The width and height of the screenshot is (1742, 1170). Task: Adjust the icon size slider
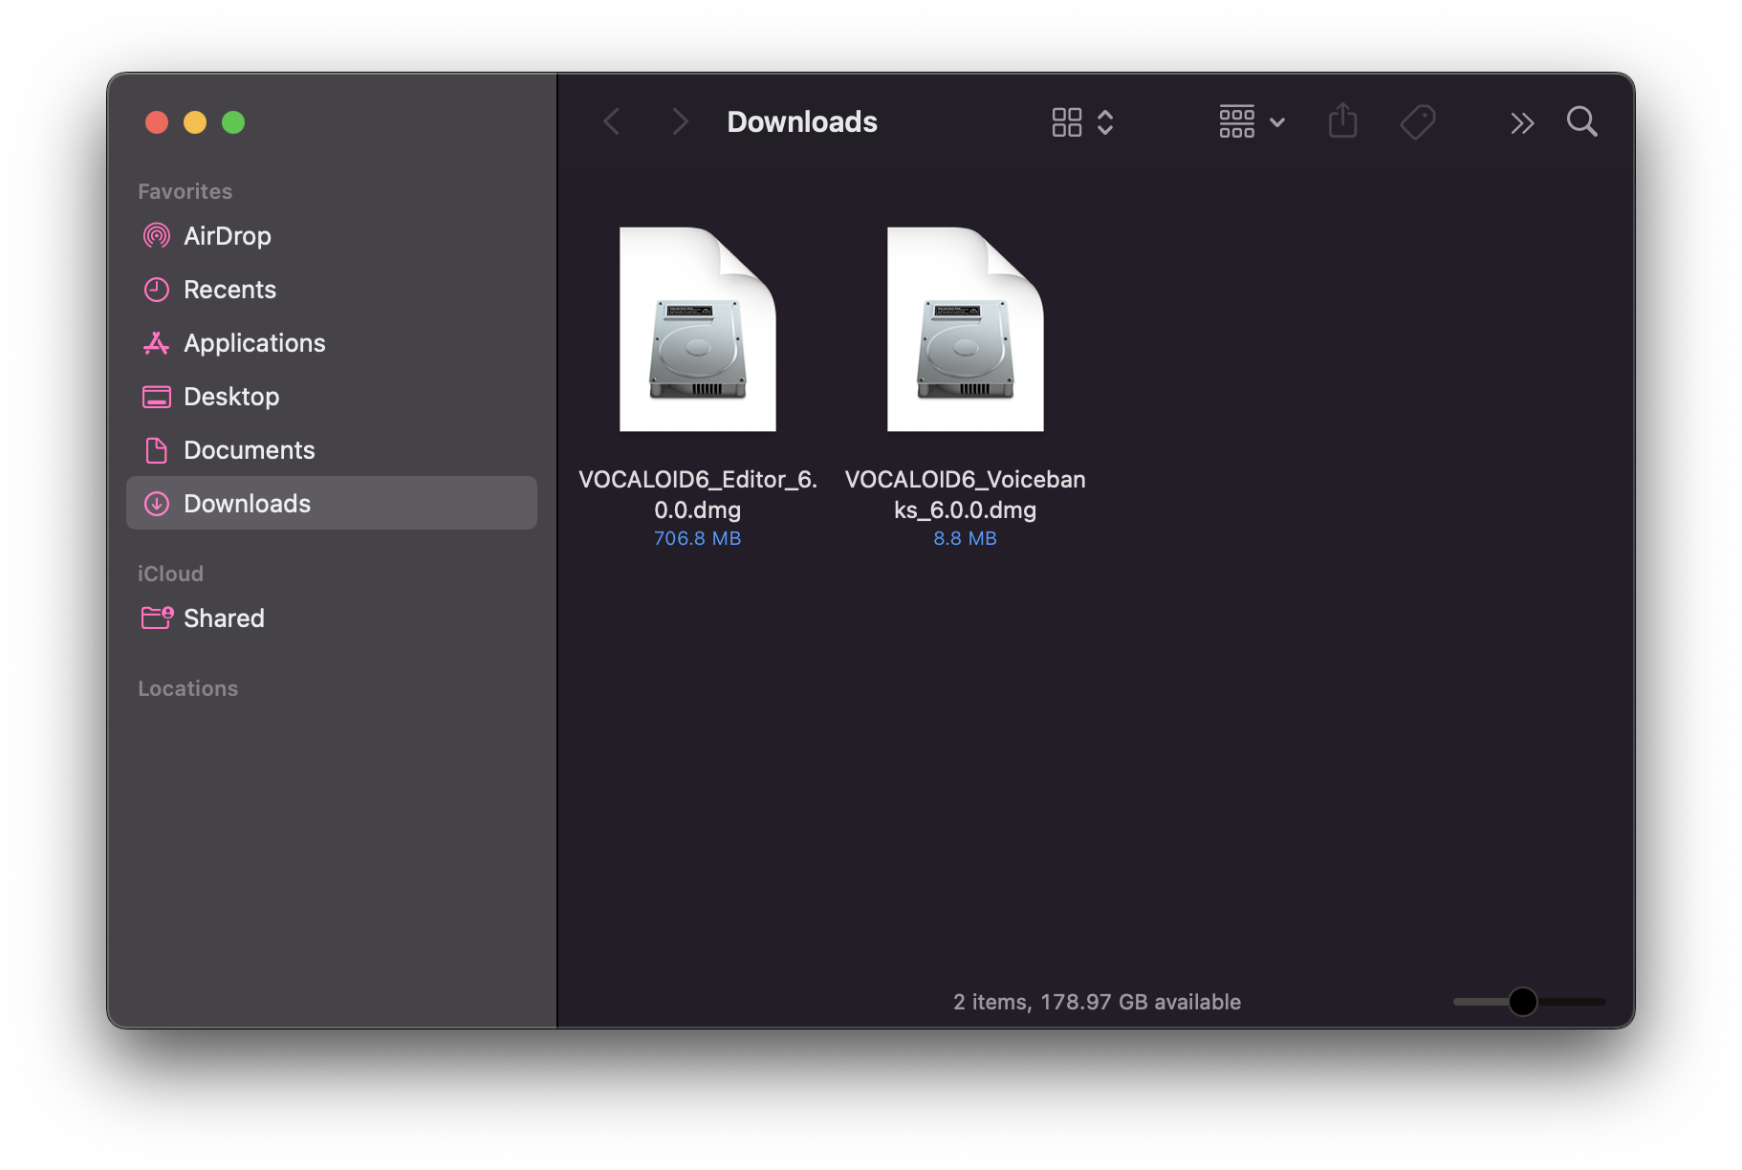tap(1522, 1002)
